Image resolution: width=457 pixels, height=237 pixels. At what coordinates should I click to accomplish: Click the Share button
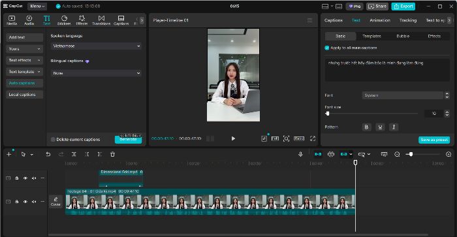(x=377, y=6)
